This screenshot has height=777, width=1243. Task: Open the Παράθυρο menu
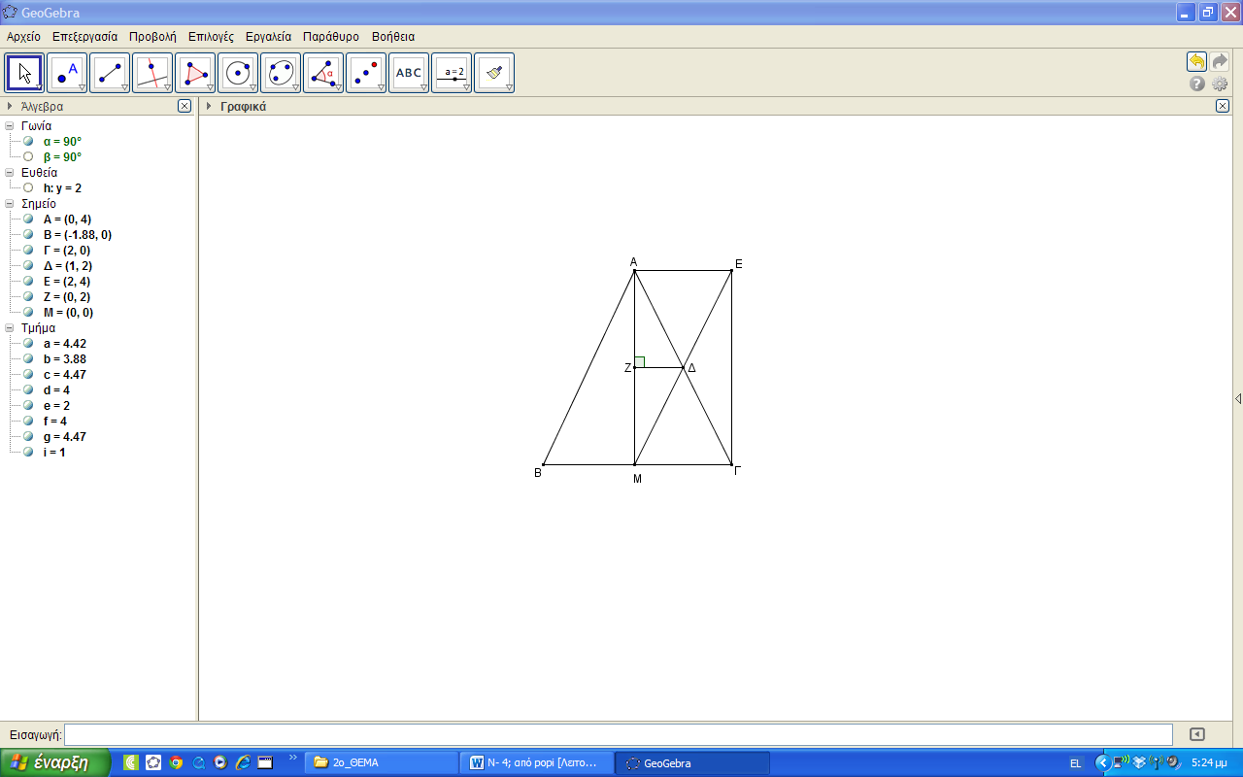tap(331, 37)
